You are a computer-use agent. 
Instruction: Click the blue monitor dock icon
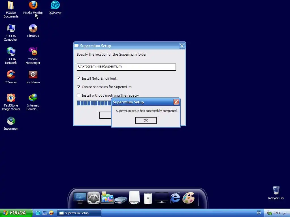click(x=80, y=198)
